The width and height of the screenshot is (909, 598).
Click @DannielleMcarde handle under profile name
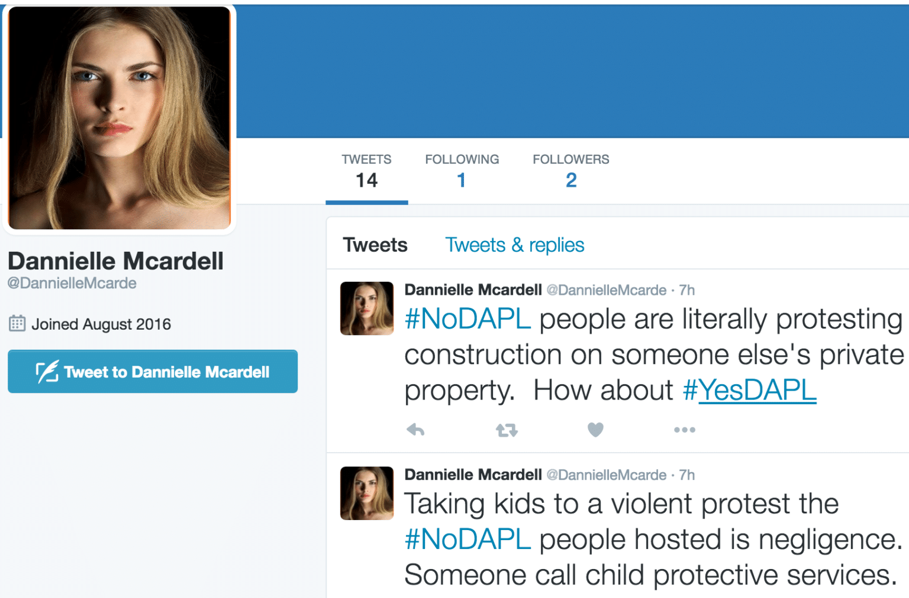(72, 283)
